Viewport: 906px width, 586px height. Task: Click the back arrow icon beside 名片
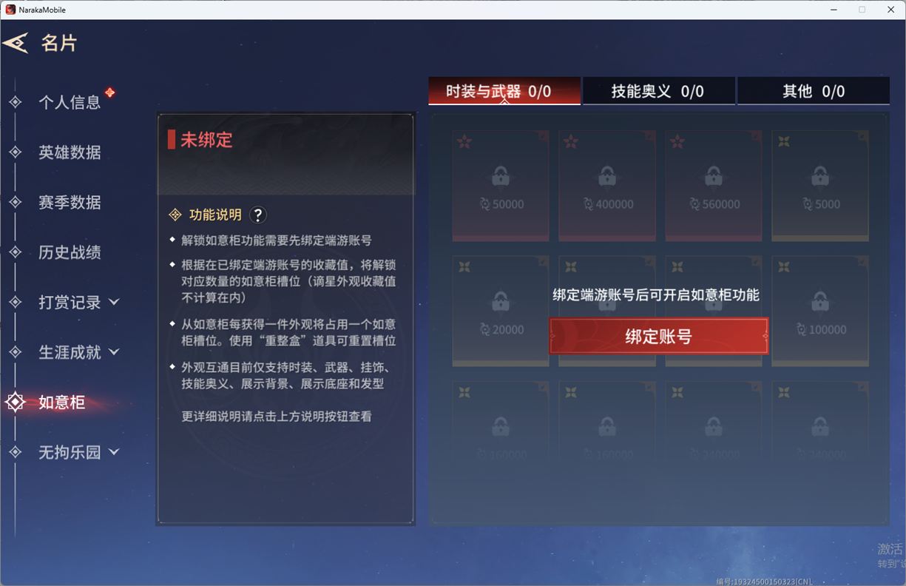coord(16,43)
